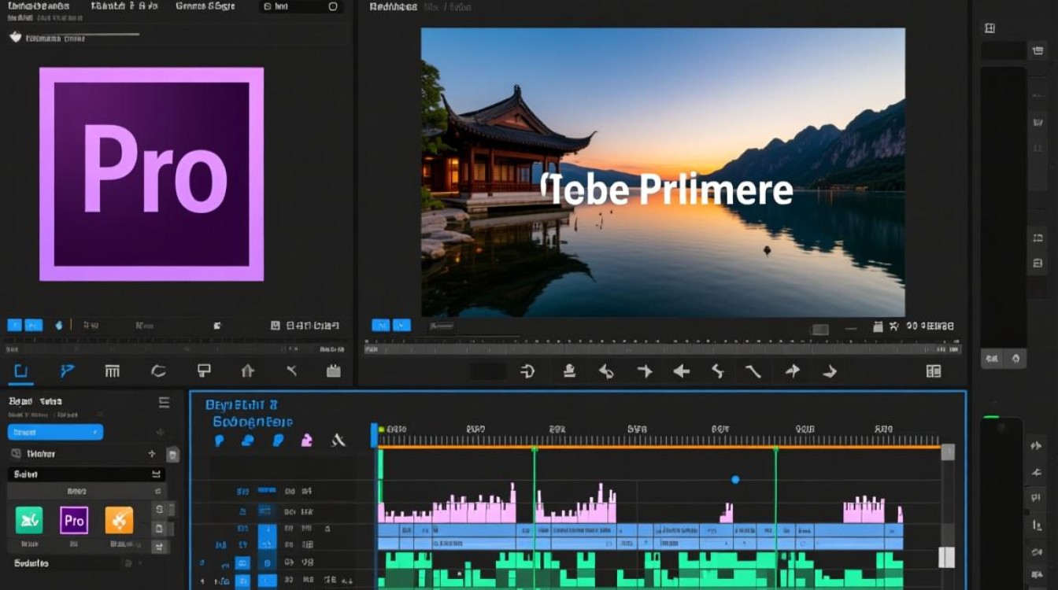1058x590 pixels.
Task: Open the orange app icon in project panel
Action: (119, 520)
